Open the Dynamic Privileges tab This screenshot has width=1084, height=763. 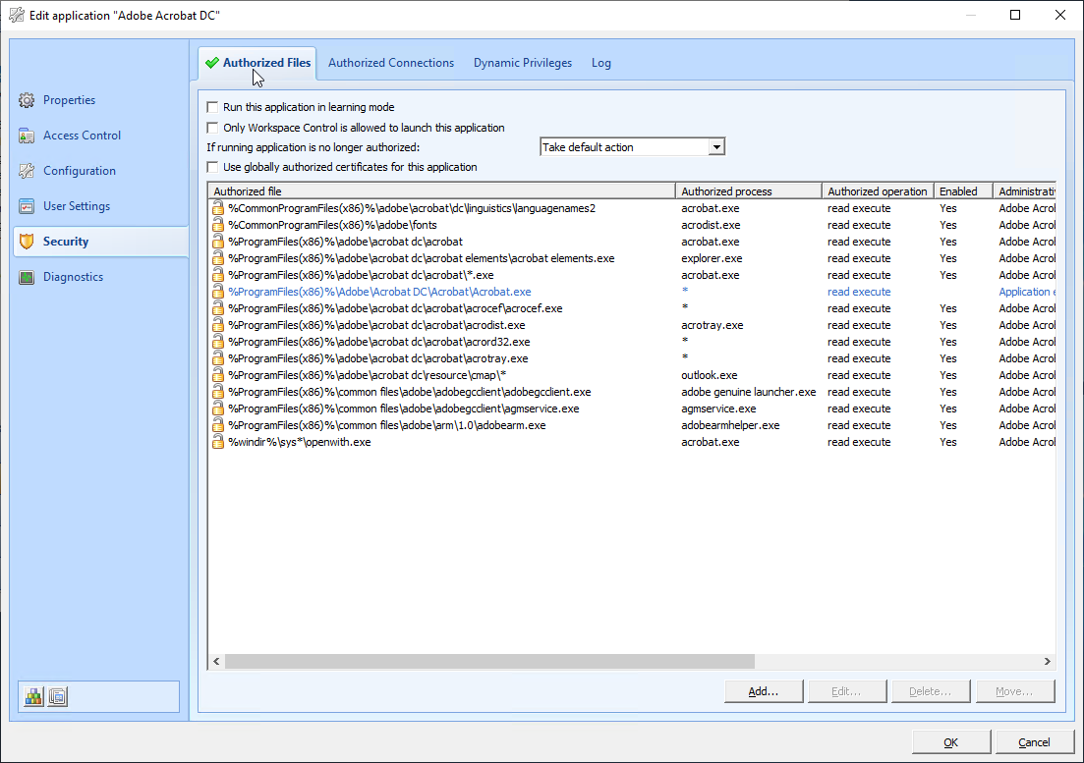pyautogui.click(x=522, y=63)
